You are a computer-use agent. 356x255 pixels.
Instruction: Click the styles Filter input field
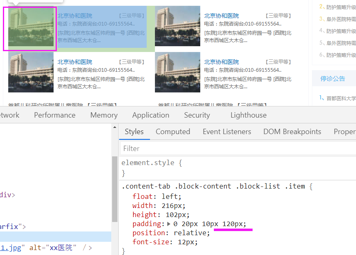click(x=238, y=149)
